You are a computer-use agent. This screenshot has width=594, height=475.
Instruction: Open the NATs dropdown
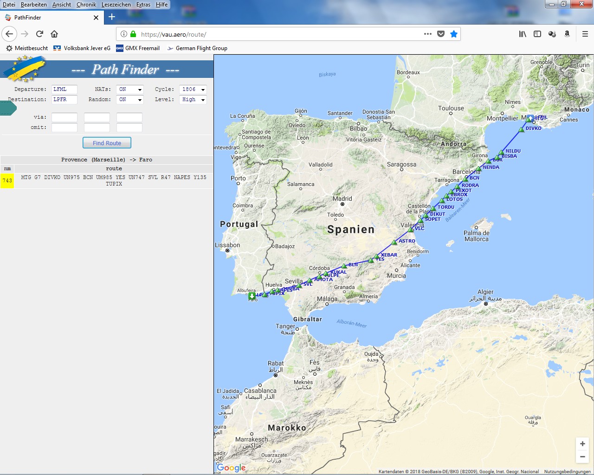[129, 90]
